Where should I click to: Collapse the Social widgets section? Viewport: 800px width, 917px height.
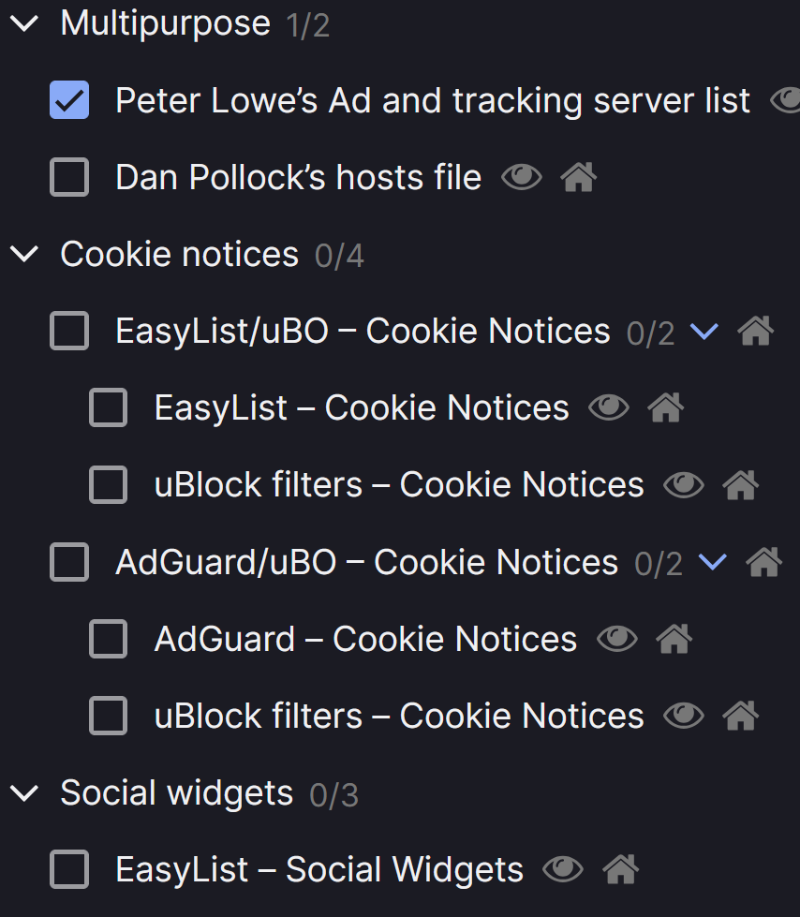(22, 792)
